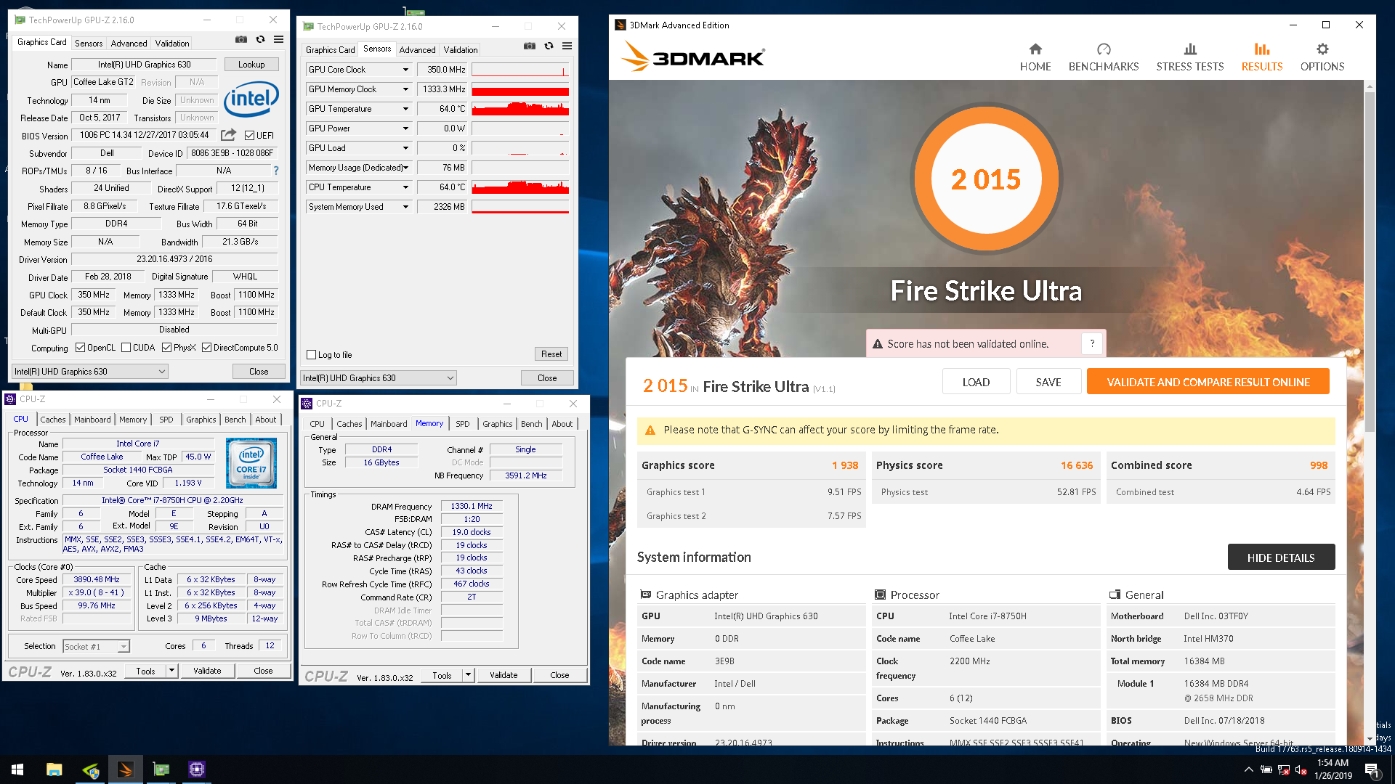Open hamburger menu in GPU-Z Sensors window
This screenshot has width=1395, height=784.
point(567,46)
